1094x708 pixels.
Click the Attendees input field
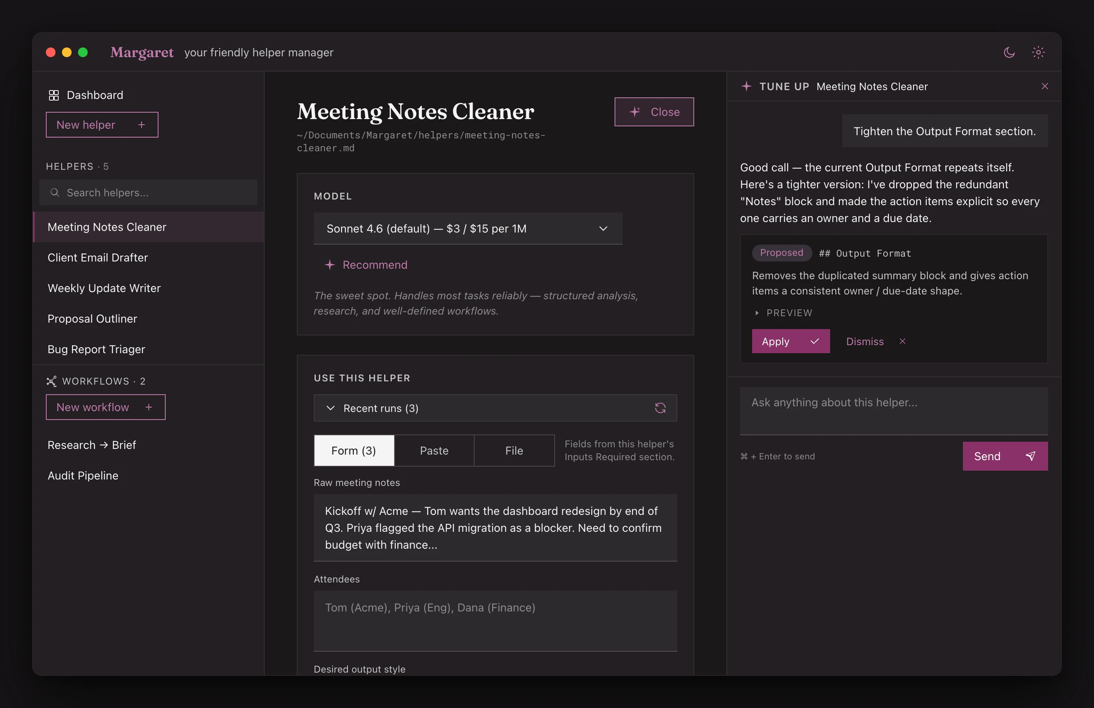pos(495,621)
